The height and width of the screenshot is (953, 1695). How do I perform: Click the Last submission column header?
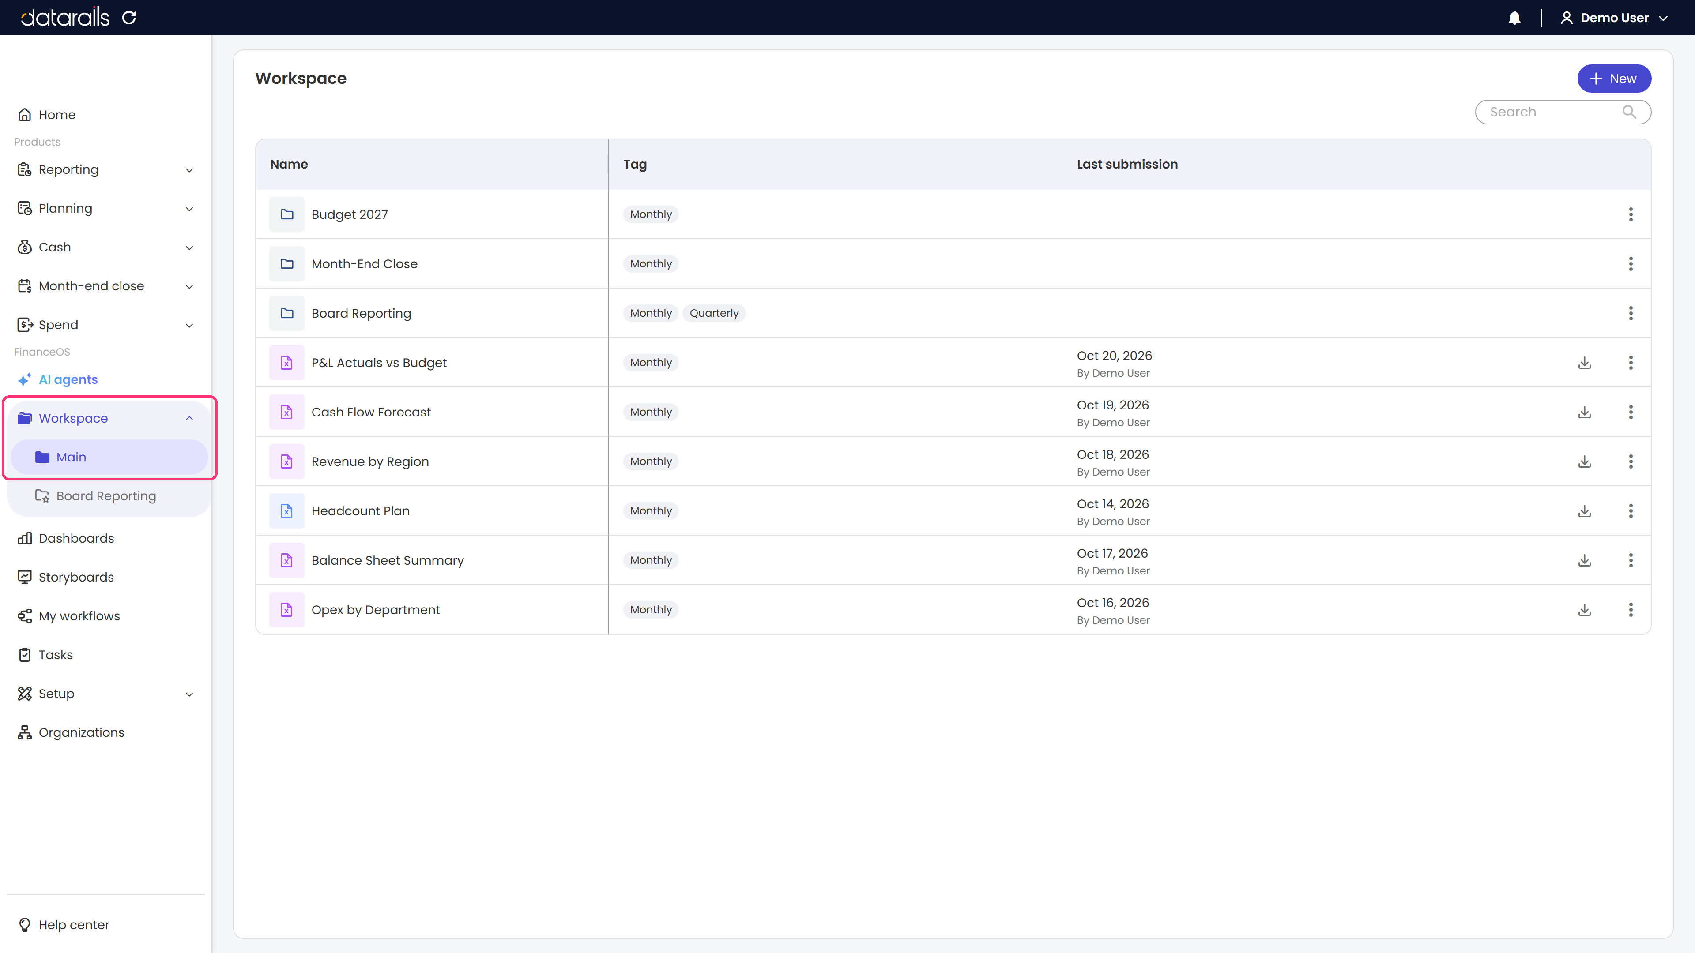click(1126, 165)
